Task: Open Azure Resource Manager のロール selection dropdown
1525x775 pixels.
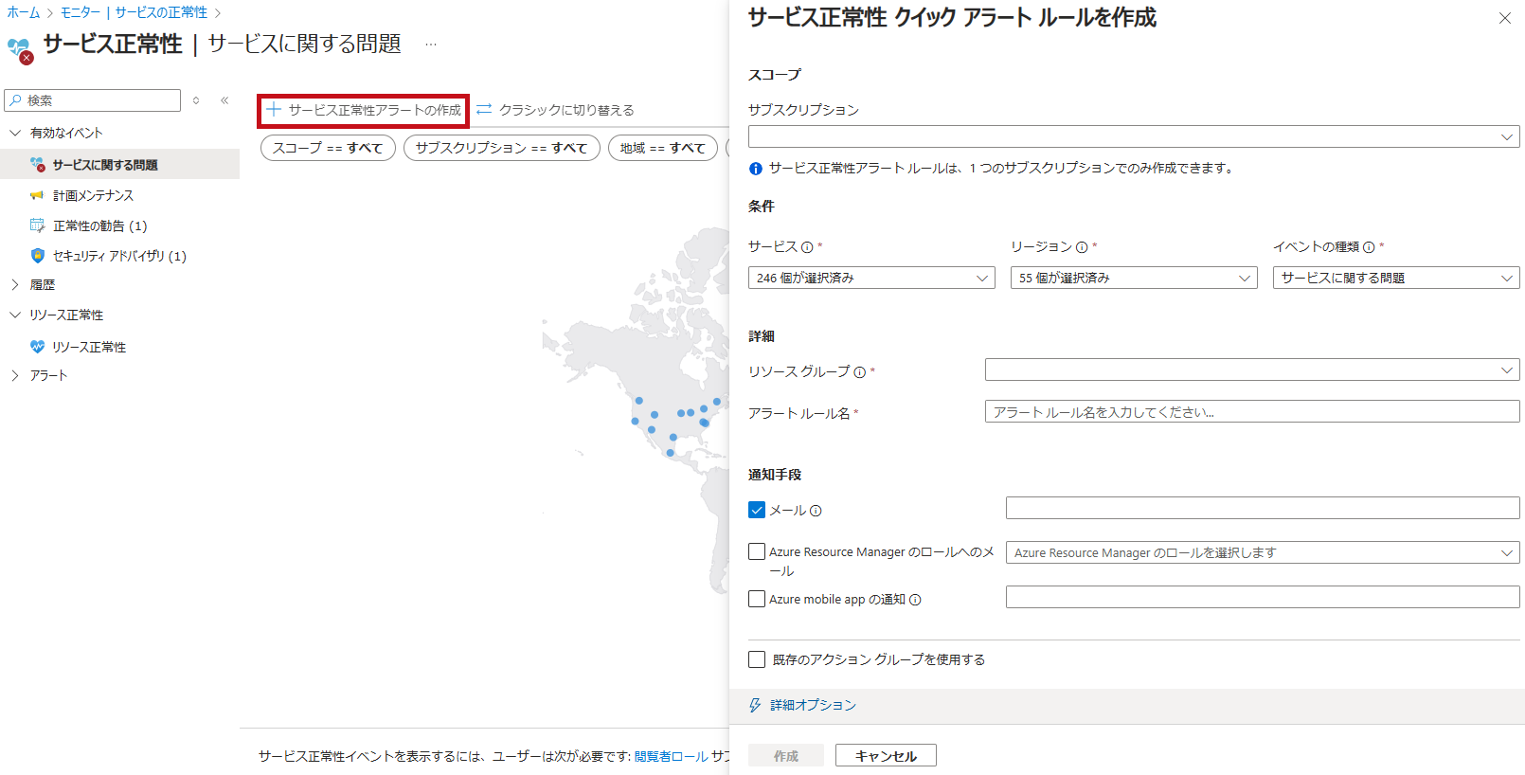Action: pyautogui.click(x=1263, y=552)
